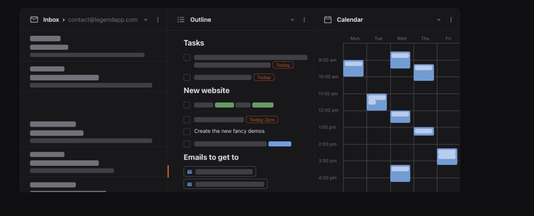Click the Calendar panel title

pyautogui.click(x=350, y=20)
